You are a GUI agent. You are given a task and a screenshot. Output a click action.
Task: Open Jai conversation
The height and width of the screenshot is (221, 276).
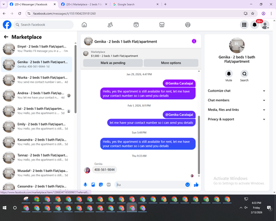pos(36,111)
